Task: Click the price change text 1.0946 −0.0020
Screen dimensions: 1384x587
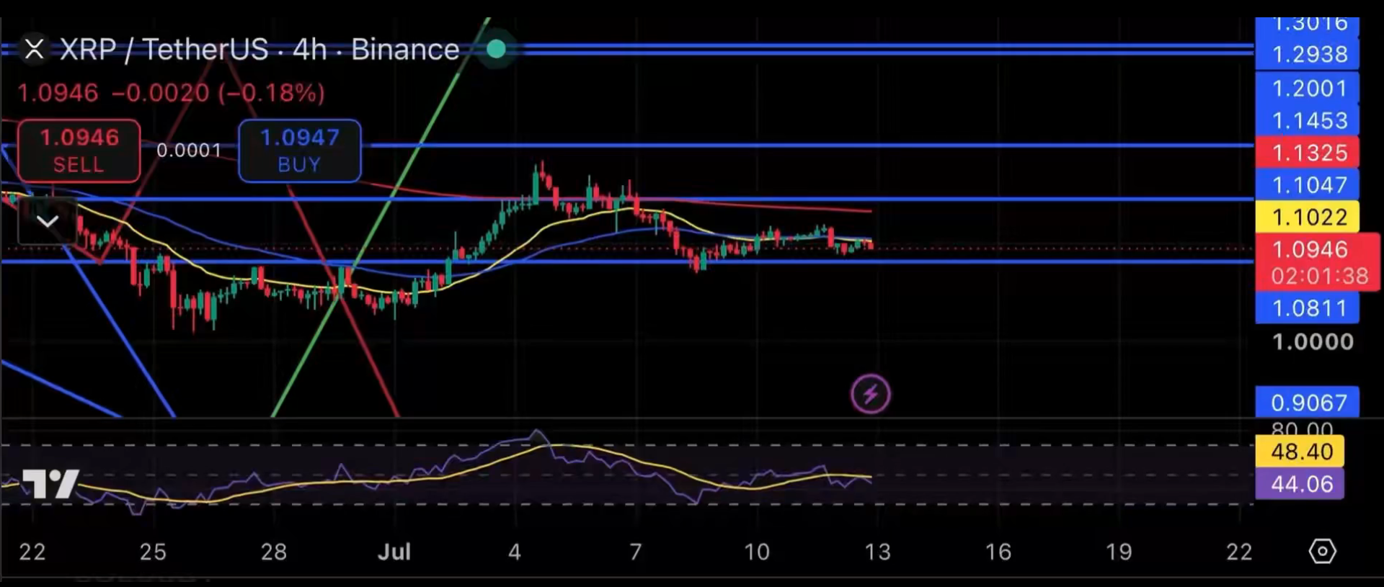Action: pyautogui.click(x=171, y=93)
